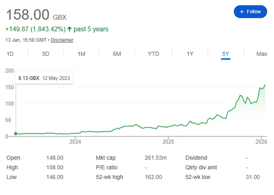Image resolution: width=274 pixels, height=195 pixels.
Task: Click the 52-wk low label
Action: (198, 177)
